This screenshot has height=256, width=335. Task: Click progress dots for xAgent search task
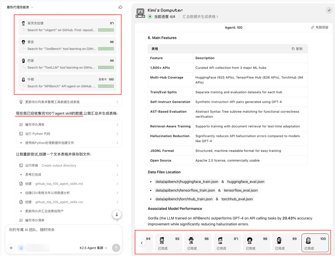click(106, 30)
